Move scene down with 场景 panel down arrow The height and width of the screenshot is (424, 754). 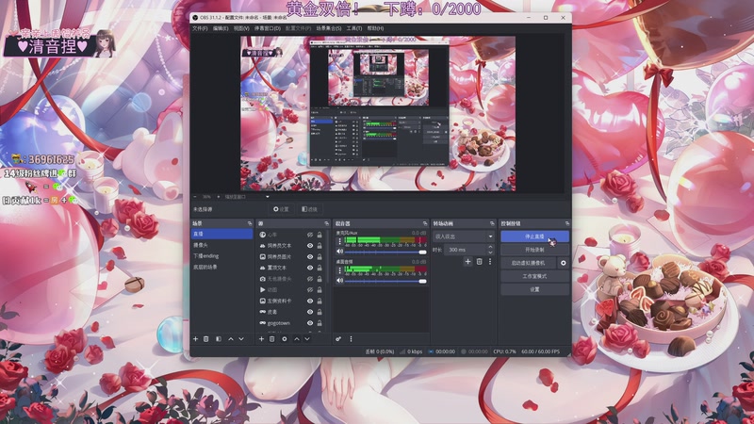241,339
